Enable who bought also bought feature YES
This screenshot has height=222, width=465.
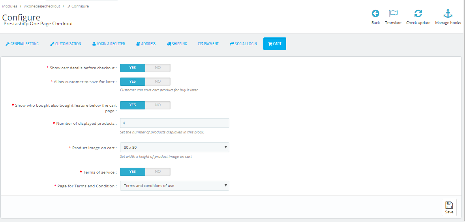click(133, 105)
